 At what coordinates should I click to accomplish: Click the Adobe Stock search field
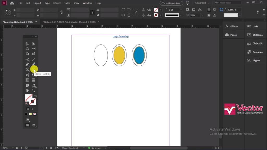(228, 3)
